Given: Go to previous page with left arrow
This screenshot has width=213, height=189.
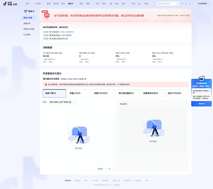Looking at the screenshot, I should (x=105, y=169).
